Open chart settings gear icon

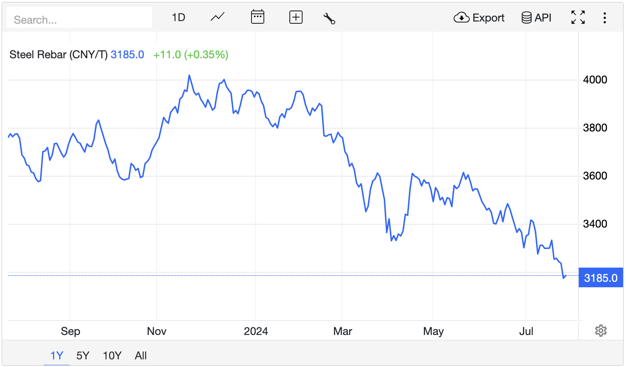click(601, 331)
